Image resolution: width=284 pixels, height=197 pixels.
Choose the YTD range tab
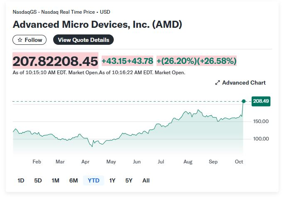93,180
